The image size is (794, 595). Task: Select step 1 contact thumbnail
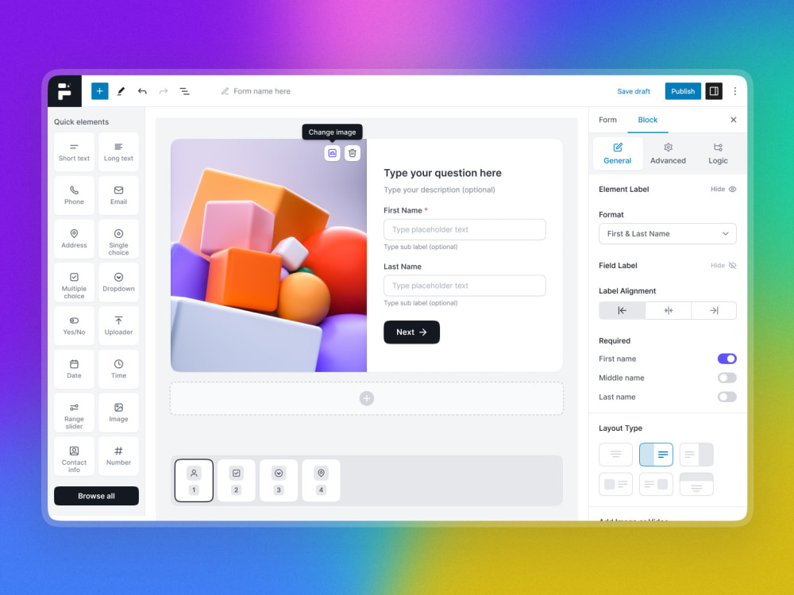point(194,481)
